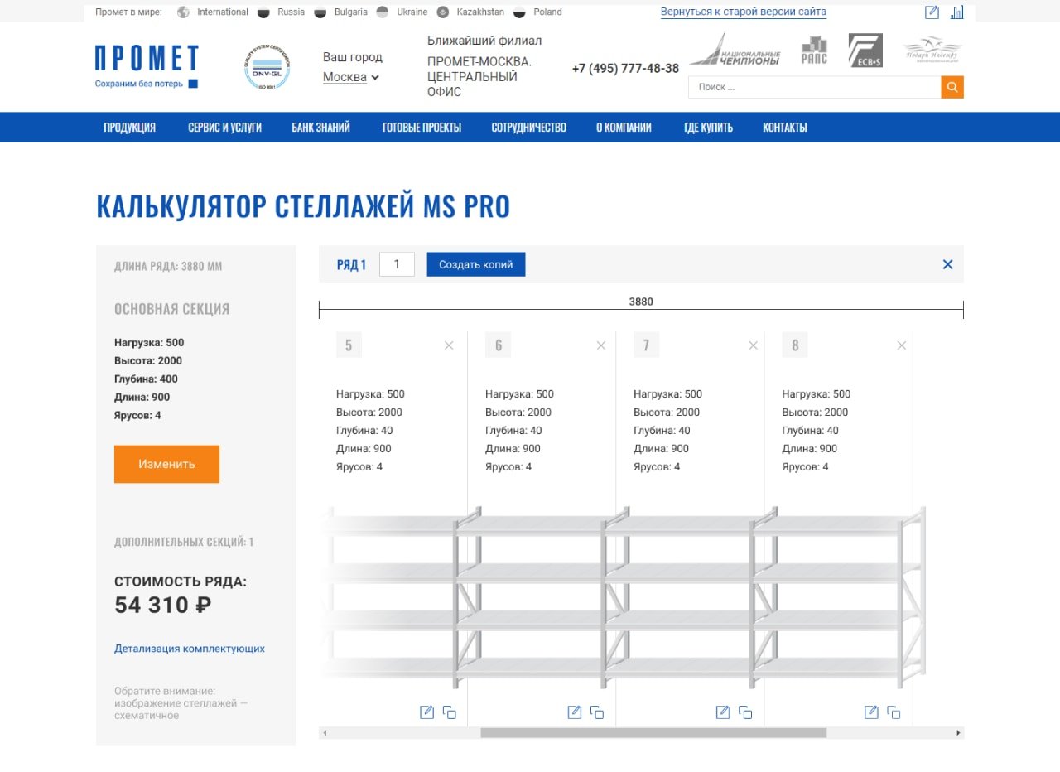Screen dimensions: 1060x772
Task: Click the section number 8 badge
Action: 795,345
